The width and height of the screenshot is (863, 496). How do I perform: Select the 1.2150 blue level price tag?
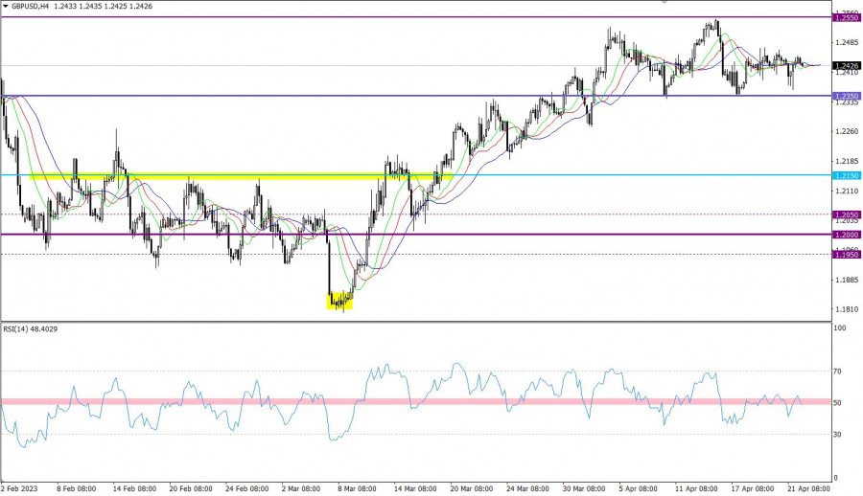[x=846, y=176]
